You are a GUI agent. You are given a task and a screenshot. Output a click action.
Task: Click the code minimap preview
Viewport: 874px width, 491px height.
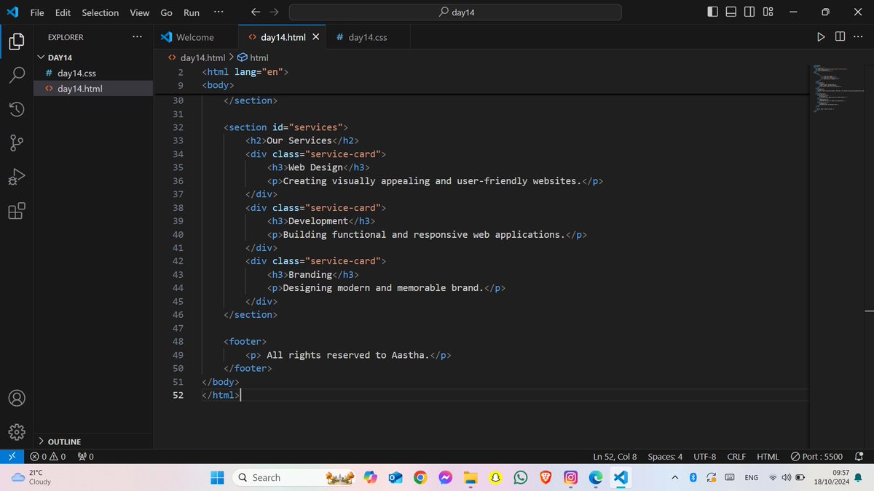pyautogui.click(x=838, y=89)
